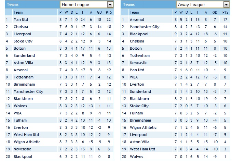The height and width of the screenshot is (161, 232).
Task: Open the Home League dropdown arrow
Action: (x=110, y=5)
